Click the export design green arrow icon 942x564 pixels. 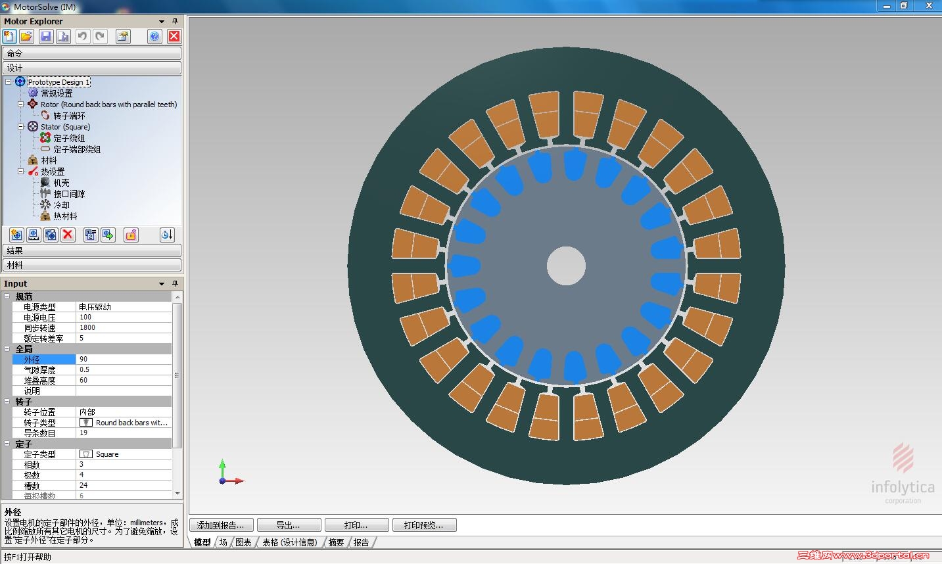click(x=108, y=235)
